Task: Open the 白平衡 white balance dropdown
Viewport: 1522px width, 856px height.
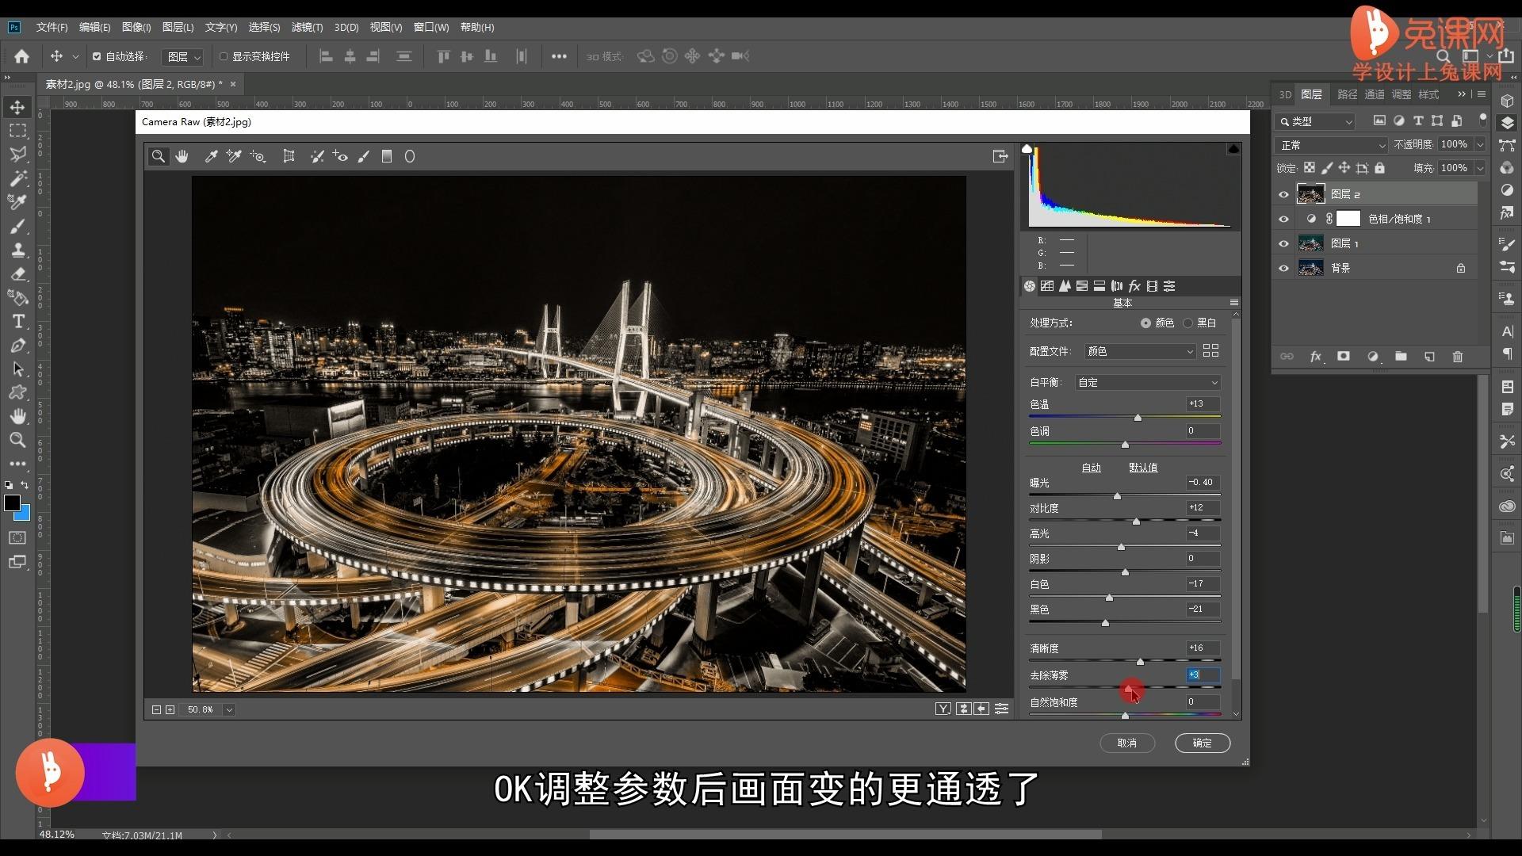Action: coord(1147,382)
